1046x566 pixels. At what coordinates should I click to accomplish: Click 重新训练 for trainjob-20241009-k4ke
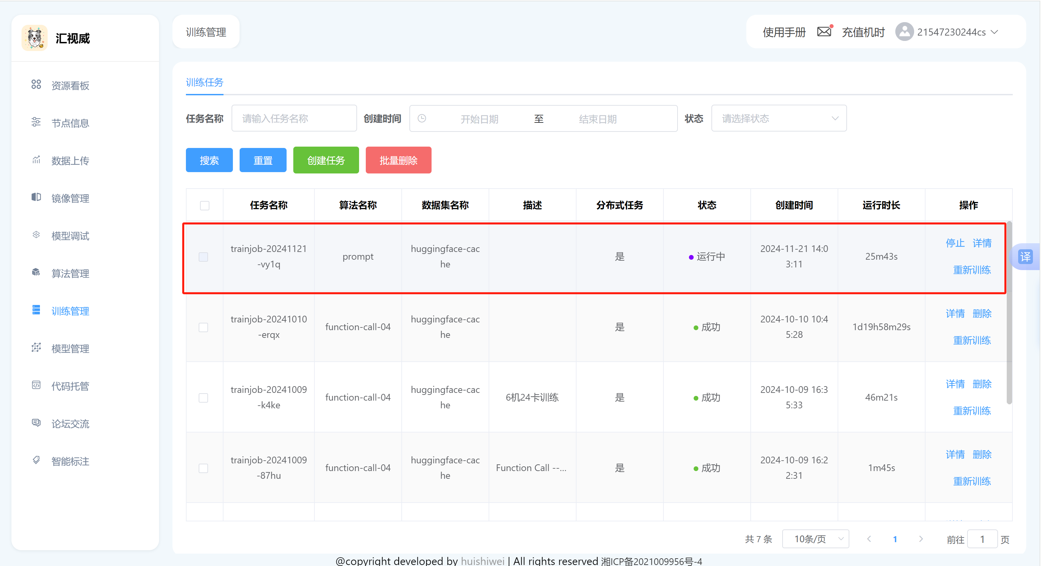click(x=972, y=411)
